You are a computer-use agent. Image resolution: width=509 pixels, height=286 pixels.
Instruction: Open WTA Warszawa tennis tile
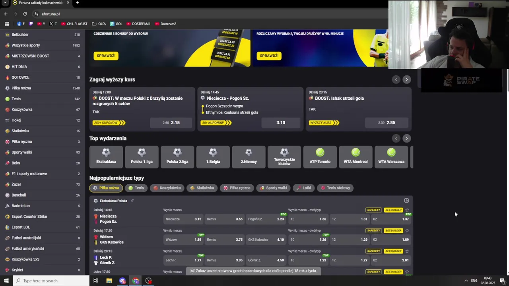point(391,157)
